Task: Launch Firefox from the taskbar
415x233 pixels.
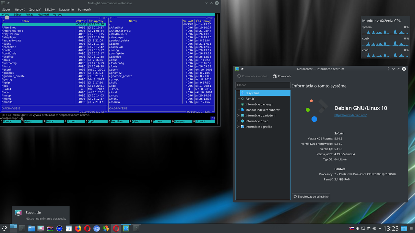Action: point(78,228)
